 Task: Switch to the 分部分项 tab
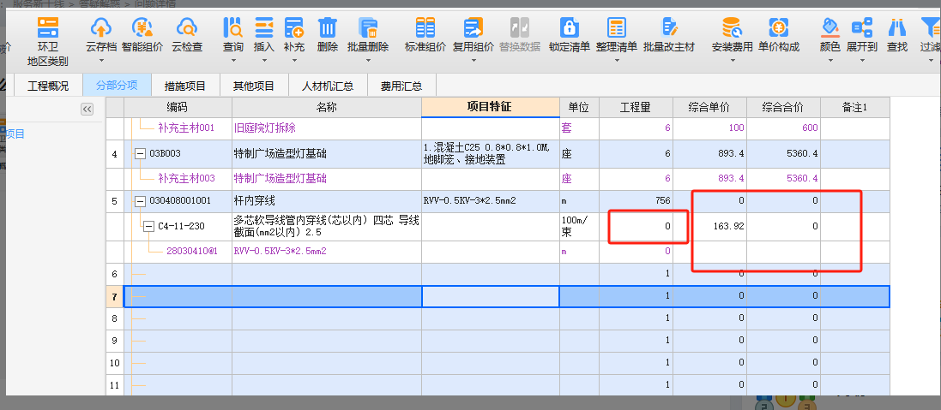point(117,85)
